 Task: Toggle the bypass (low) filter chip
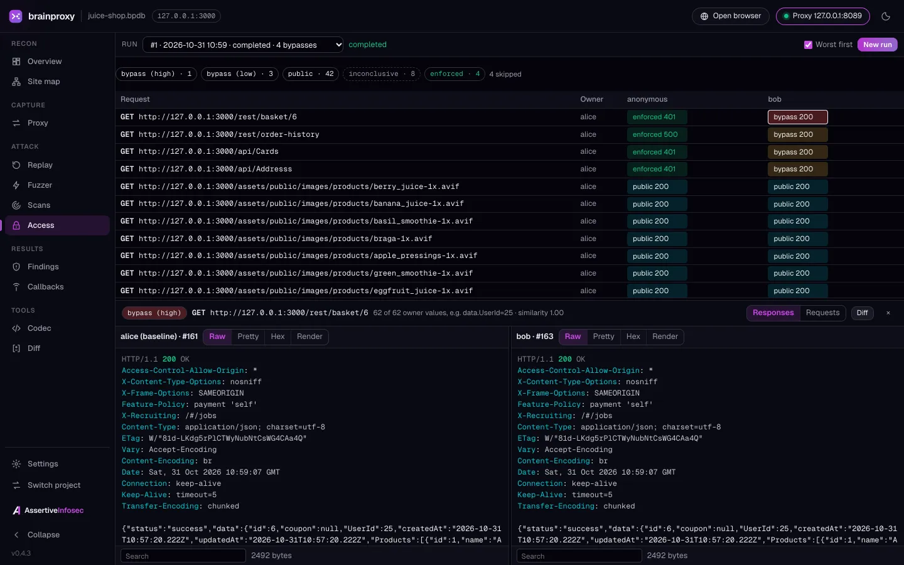coord(239,74)
